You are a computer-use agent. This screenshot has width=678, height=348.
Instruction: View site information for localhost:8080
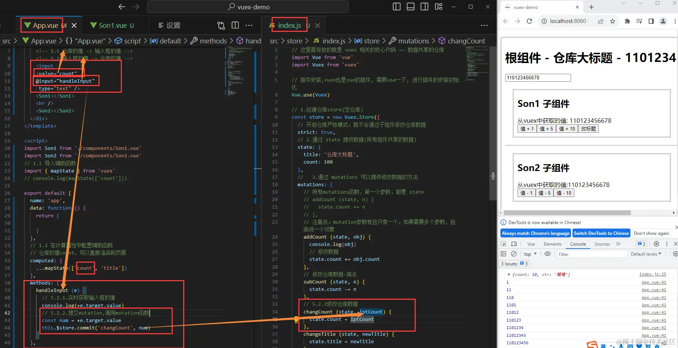pyautogui.click(x=544, y=21)
